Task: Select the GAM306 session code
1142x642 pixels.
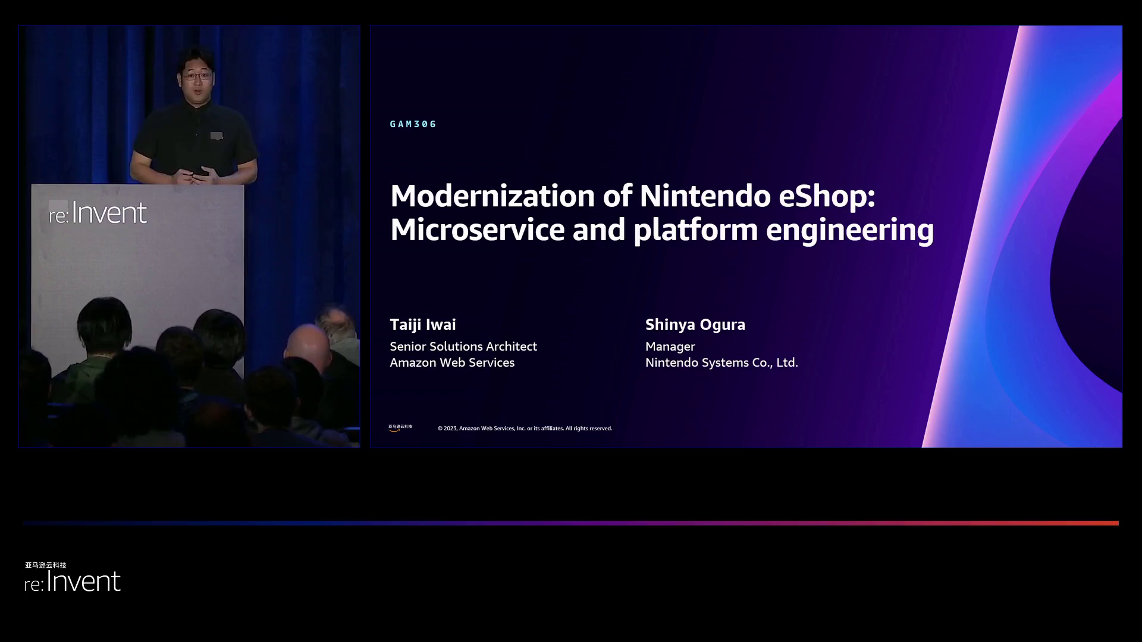Action: pos(413,124)
